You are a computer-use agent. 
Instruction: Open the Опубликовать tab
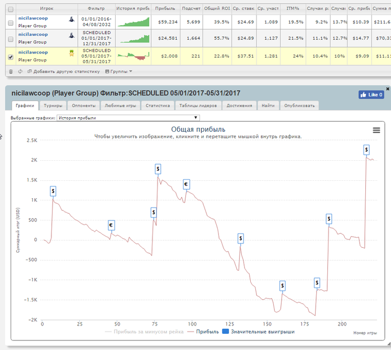tap(299, 106)
